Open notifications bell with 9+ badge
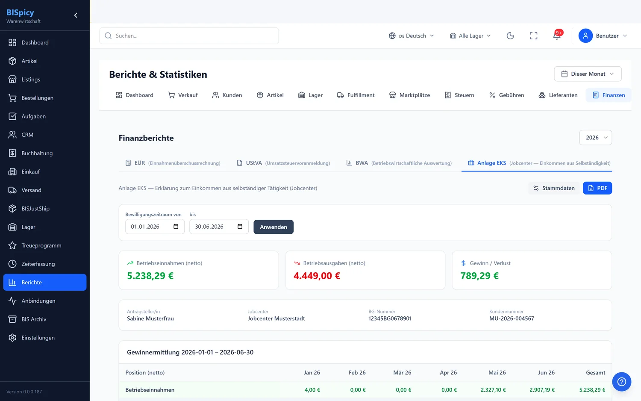This screenshot has height=401, width=641. tap(557, 36)
